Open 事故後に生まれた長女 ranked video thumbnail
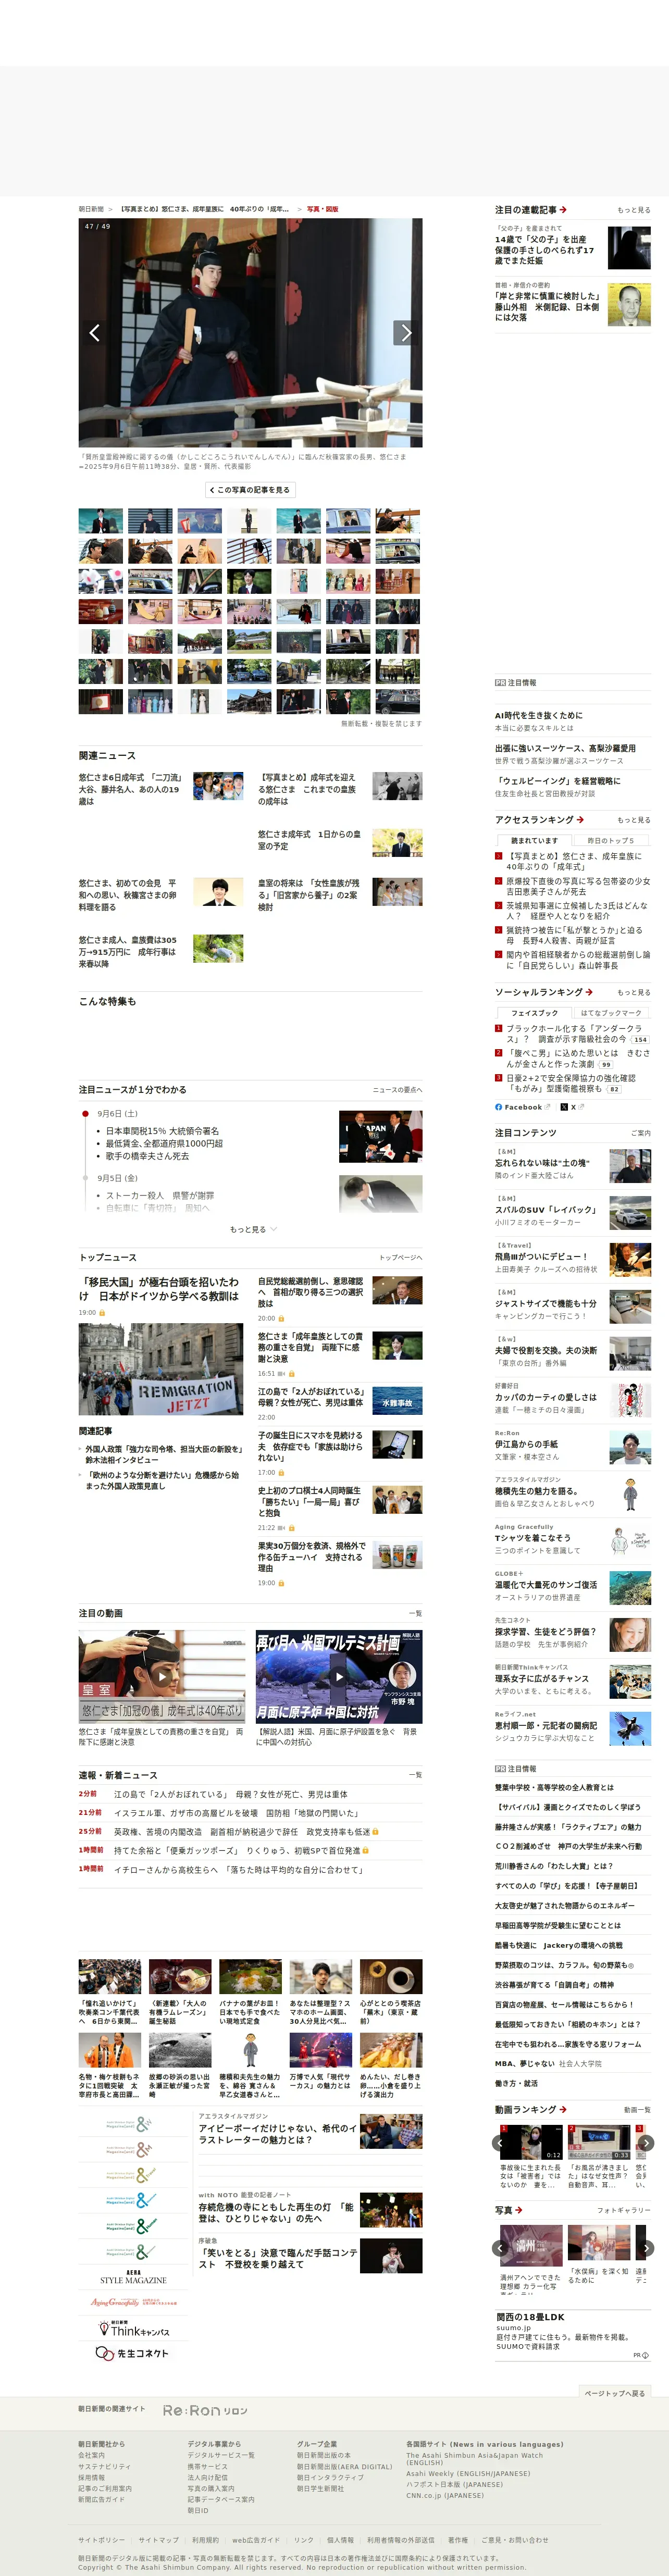This screenshot has width=669, height=2576. (x=531, y=2142)
